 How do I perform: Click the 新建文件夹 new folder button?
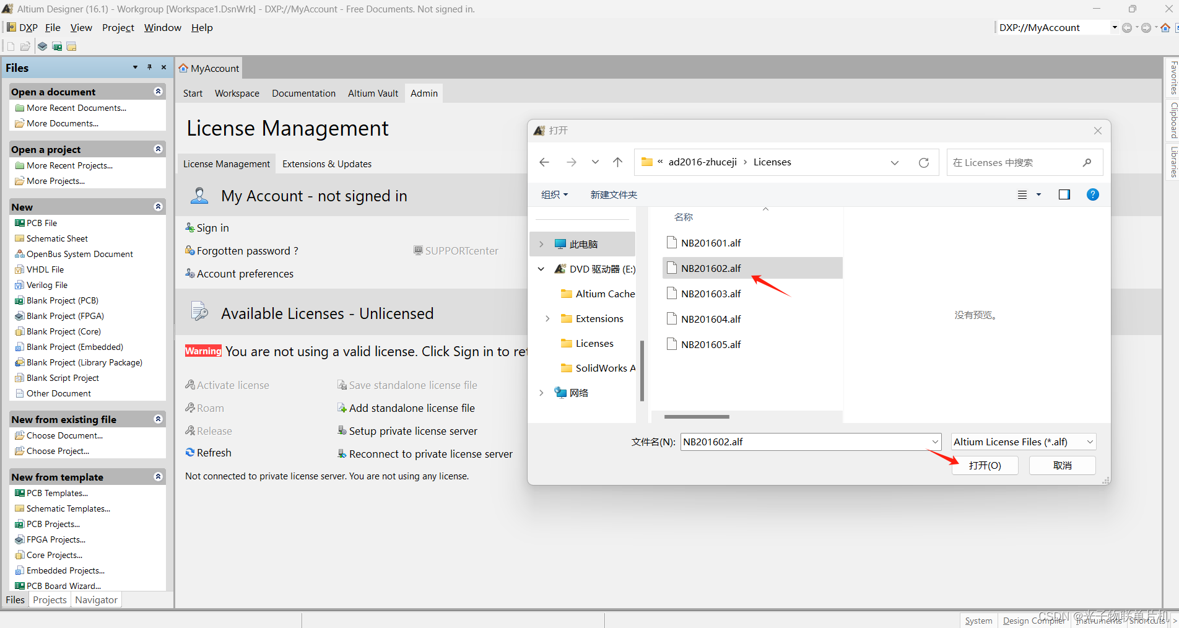[614, 194]
